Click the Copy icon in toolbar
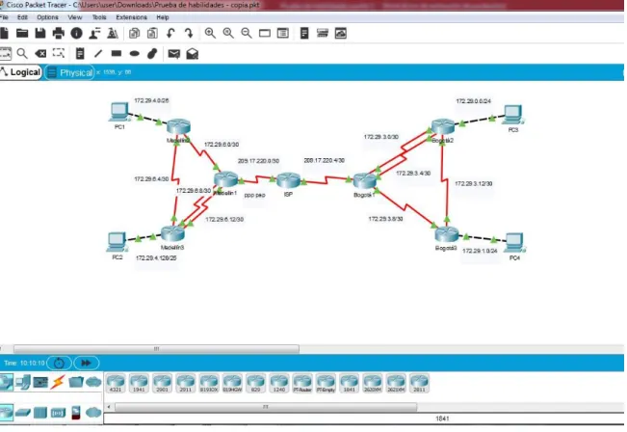627x432 pixels. pyautogui.click(x=135, y=33)
